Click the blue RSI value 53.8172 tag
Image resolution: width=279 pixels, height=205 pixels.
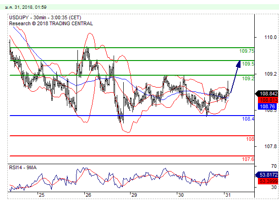click(x=267, y=175)
